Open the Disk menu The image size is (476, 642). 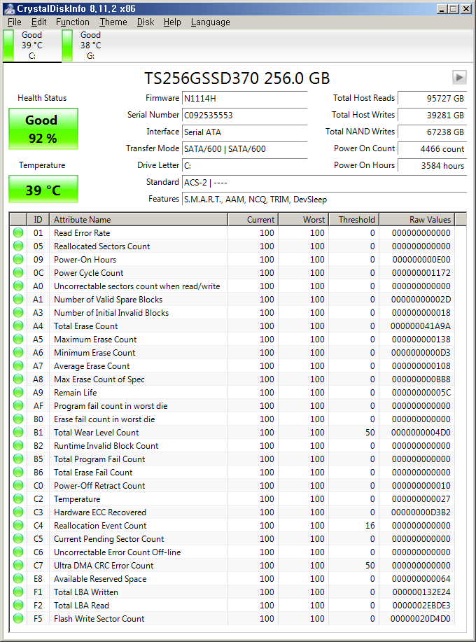tap(146, 22)
